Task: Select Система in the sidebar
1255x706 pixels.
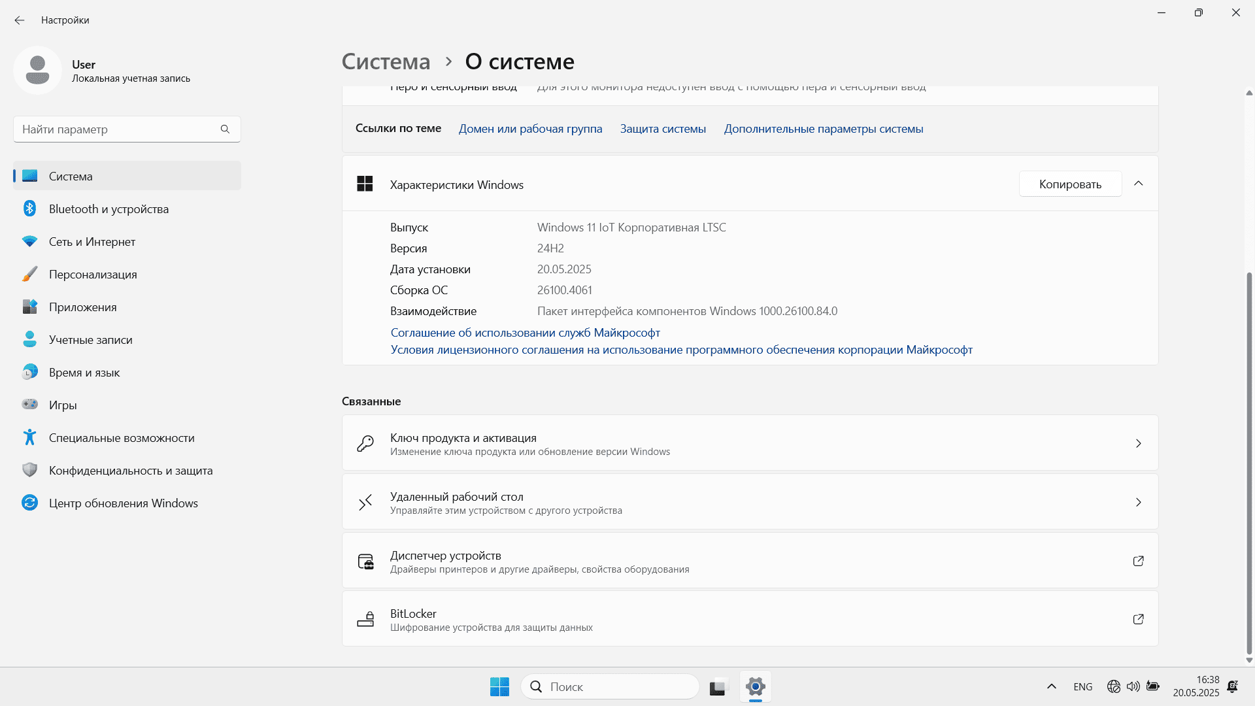Action: 127,176
